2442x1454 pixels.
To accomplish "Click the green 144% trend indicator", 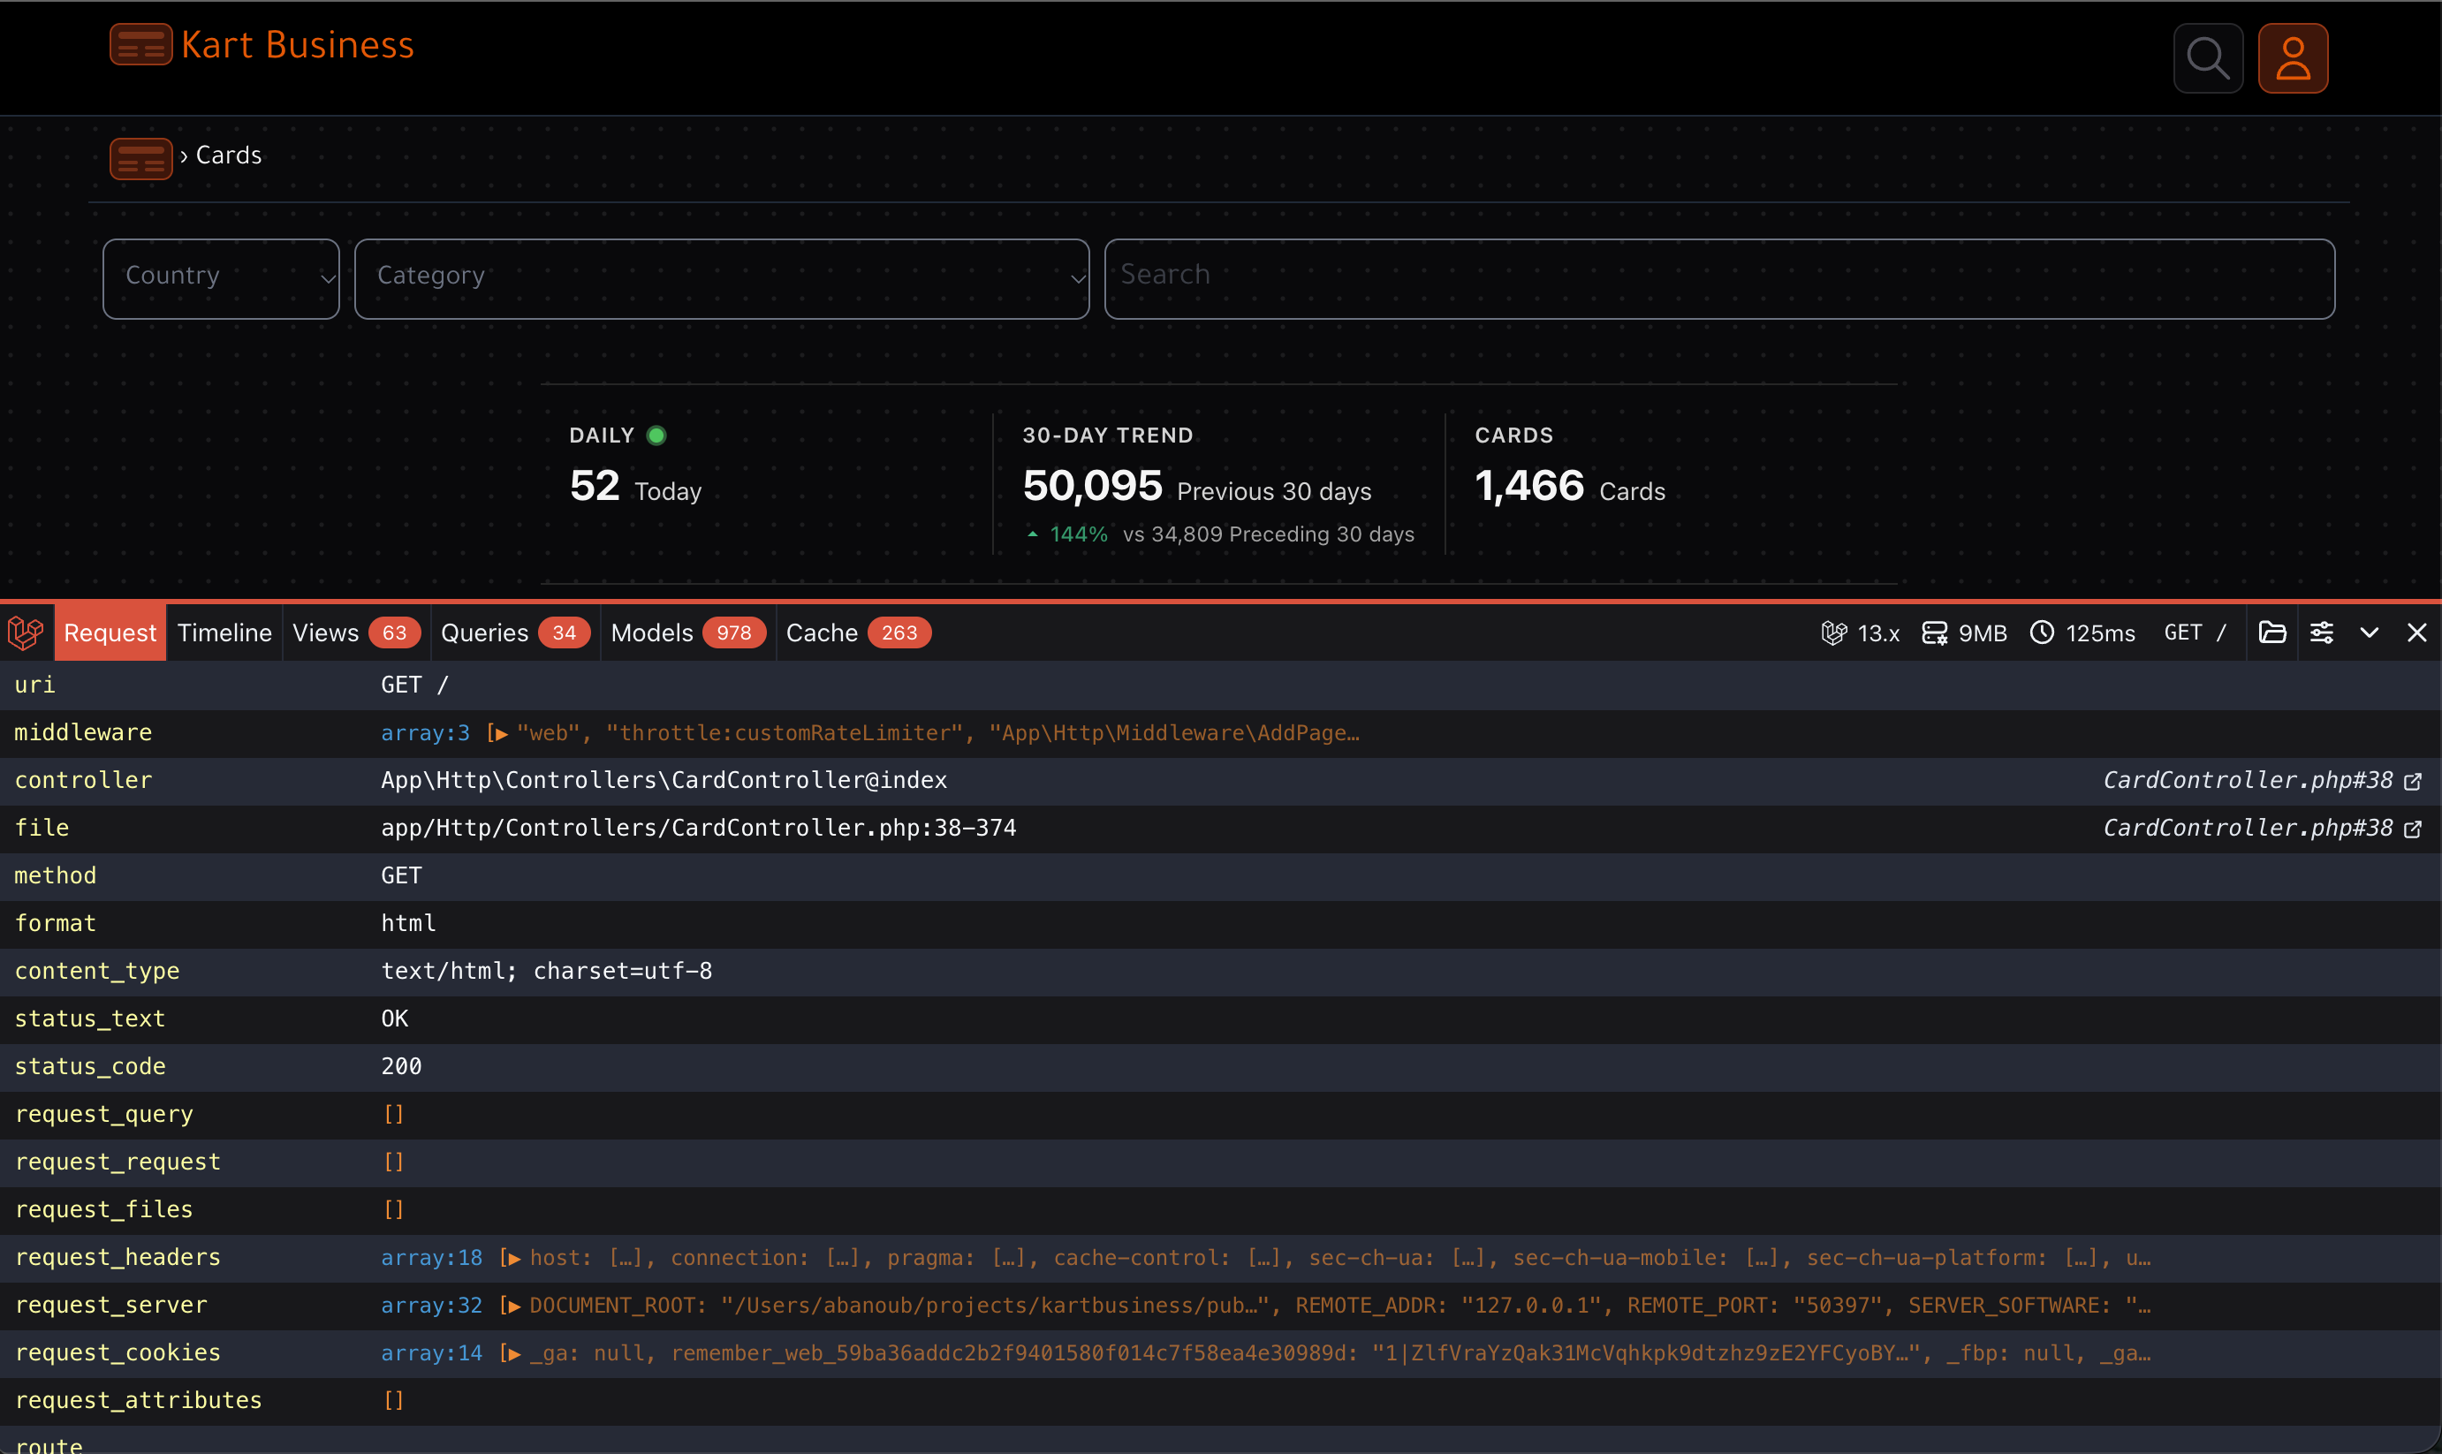I will point(1068,535).
